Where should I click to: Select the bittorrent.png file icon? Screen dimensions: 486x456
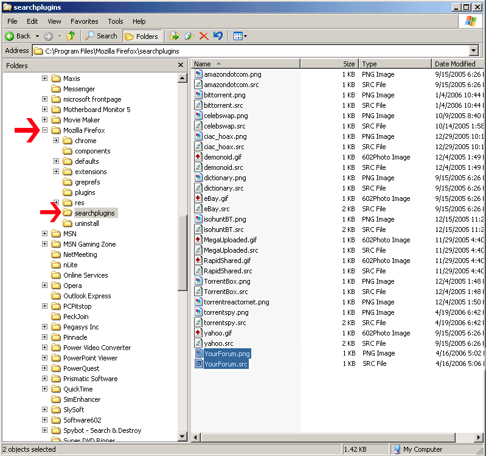coord(198,94)
